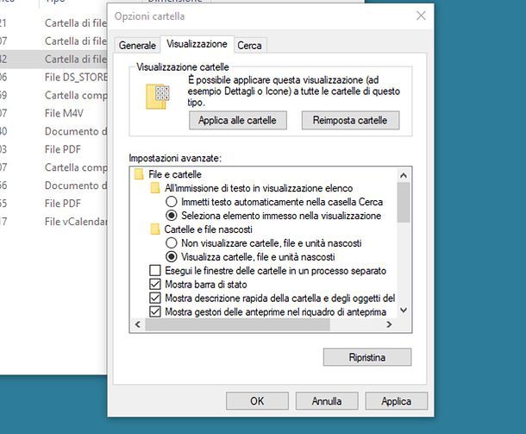
Task: Click the settings list scroll down arrow
Action: click(x=404, y=311)
